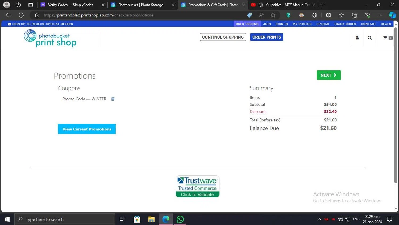Screen dimensions: 399x225
Task: Click the raccoon avatar extension icon
Action: point(301,15)
